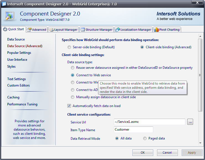
Task: Click the Localization Manager globe icon
Action: 118,30
